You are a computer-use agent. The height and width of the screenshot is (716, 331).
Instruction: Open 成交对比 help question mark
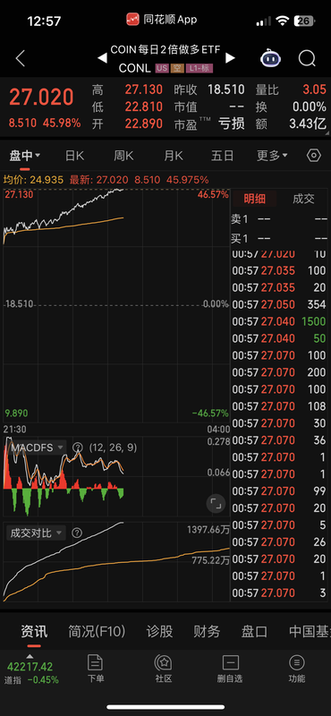tap(77, 533)
